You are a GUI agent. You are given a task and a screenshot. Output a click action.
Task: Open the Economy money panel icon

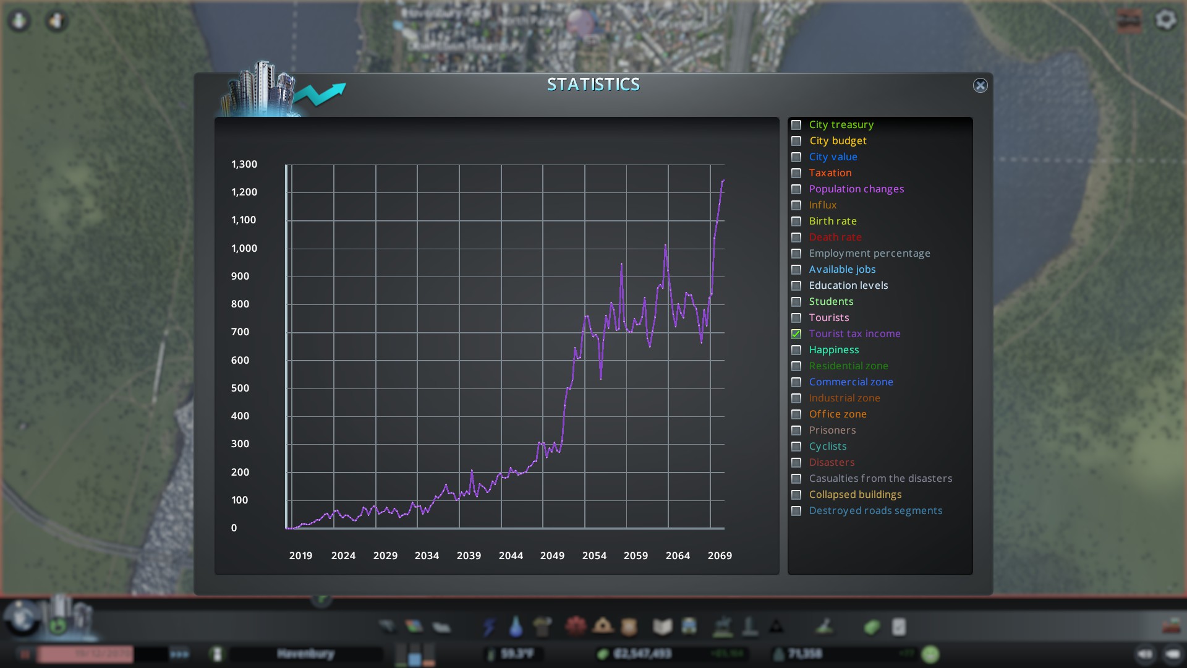click(872, 627)
